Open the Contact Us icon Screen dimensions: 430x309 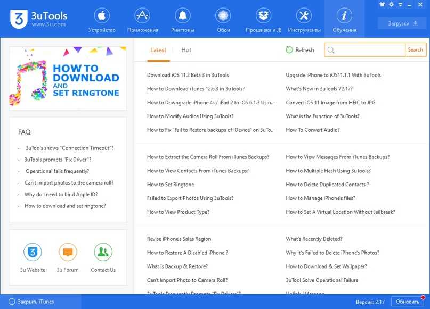(103, 252)
